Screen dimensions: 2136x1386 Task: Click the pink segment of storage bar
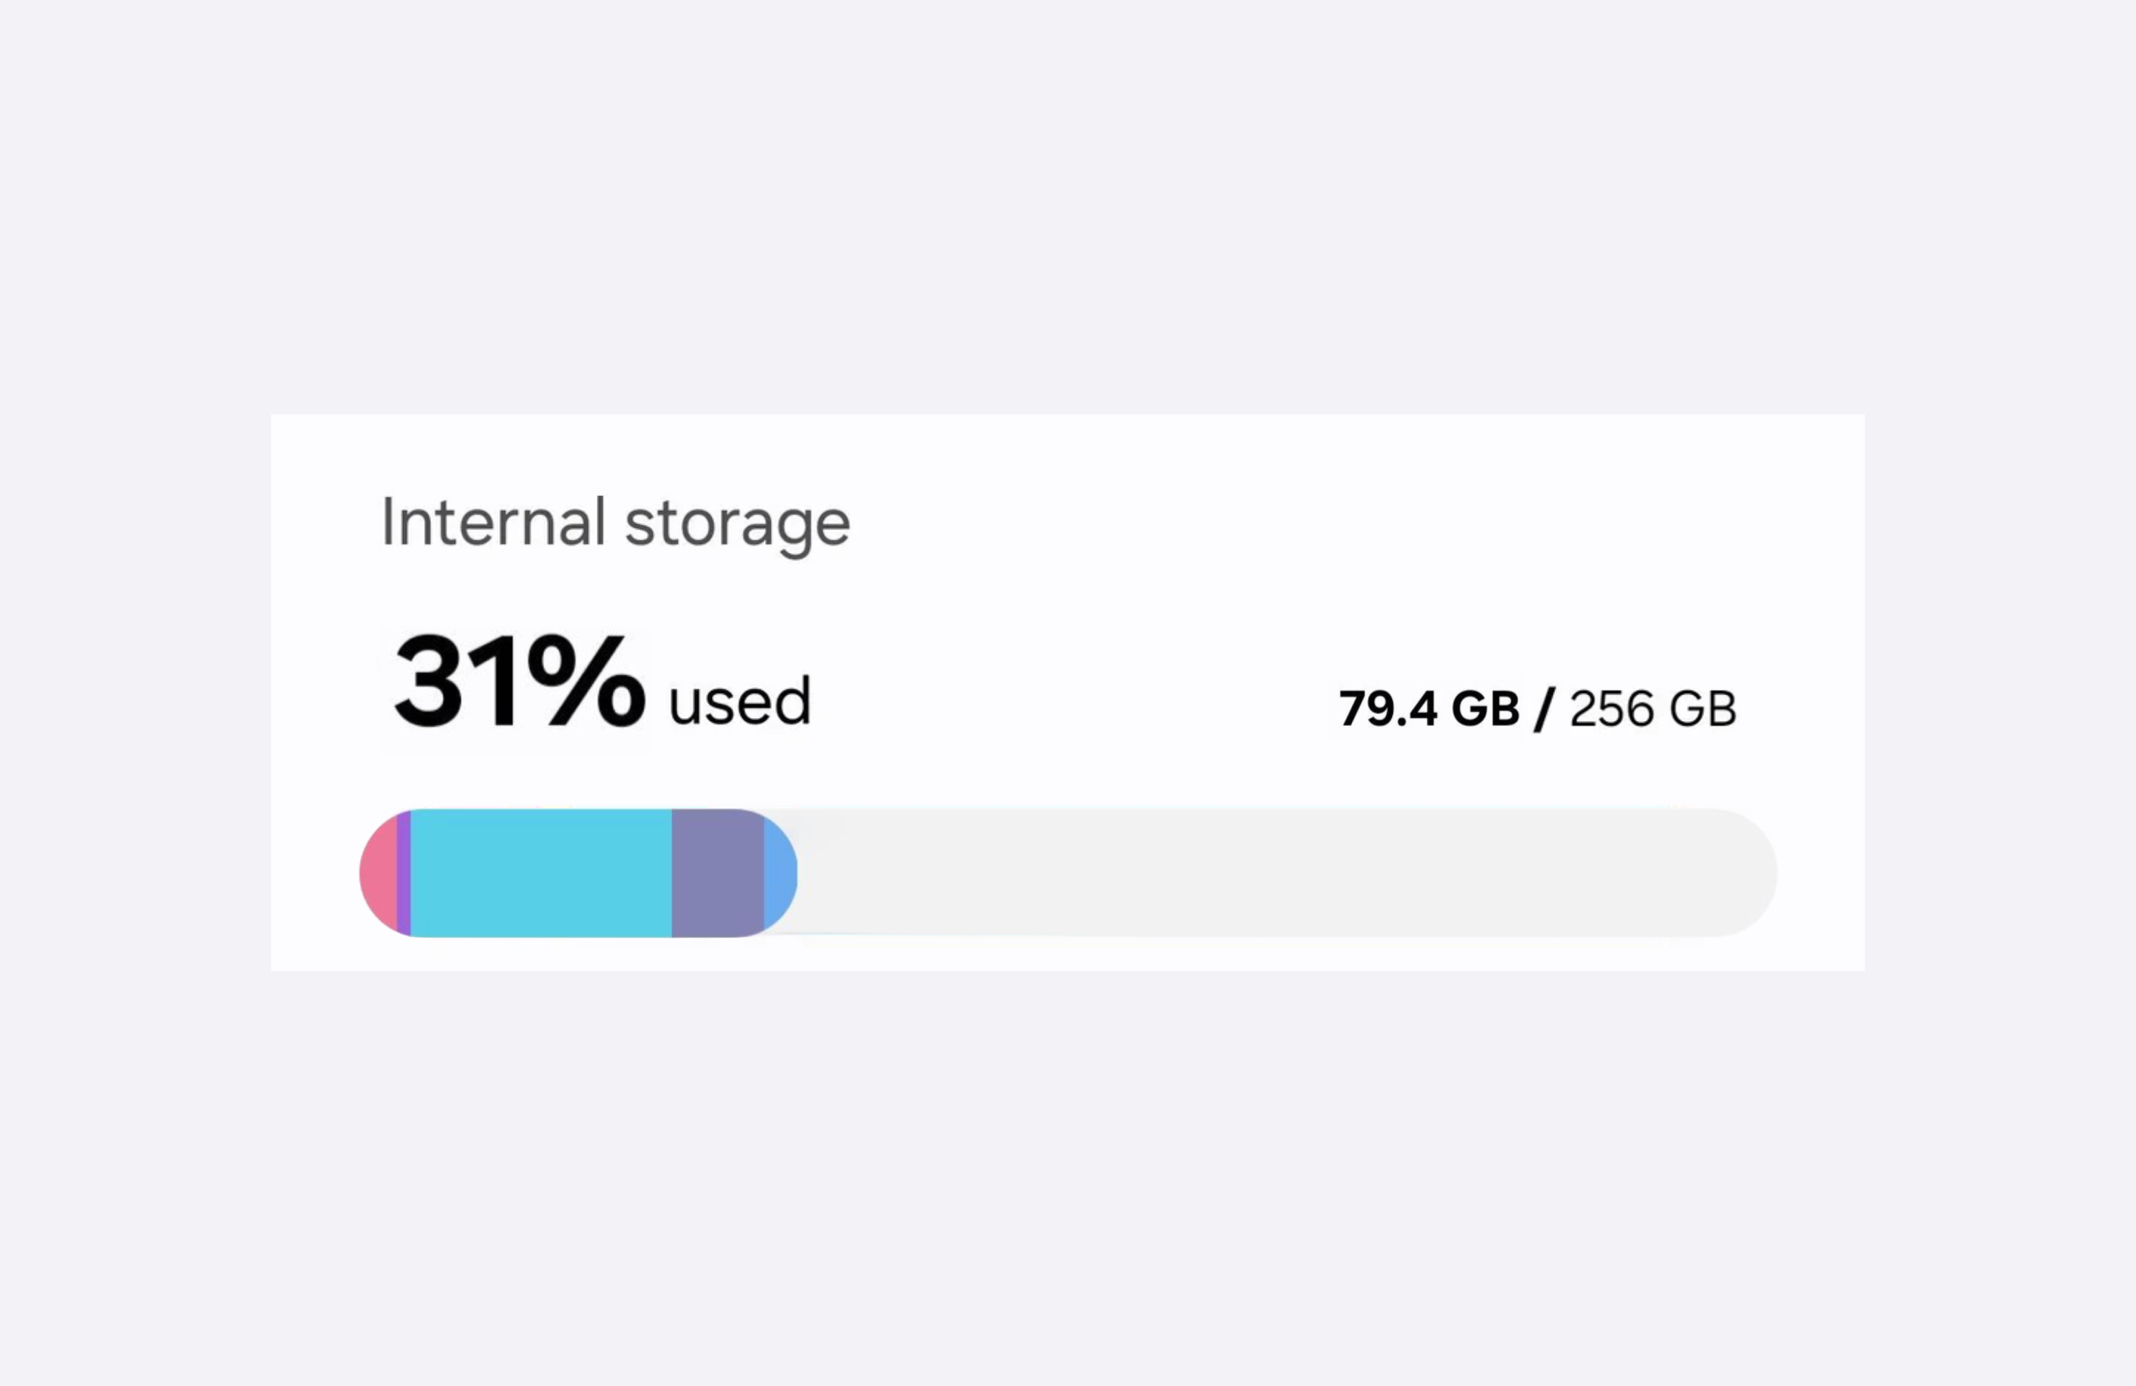point(379,872)
